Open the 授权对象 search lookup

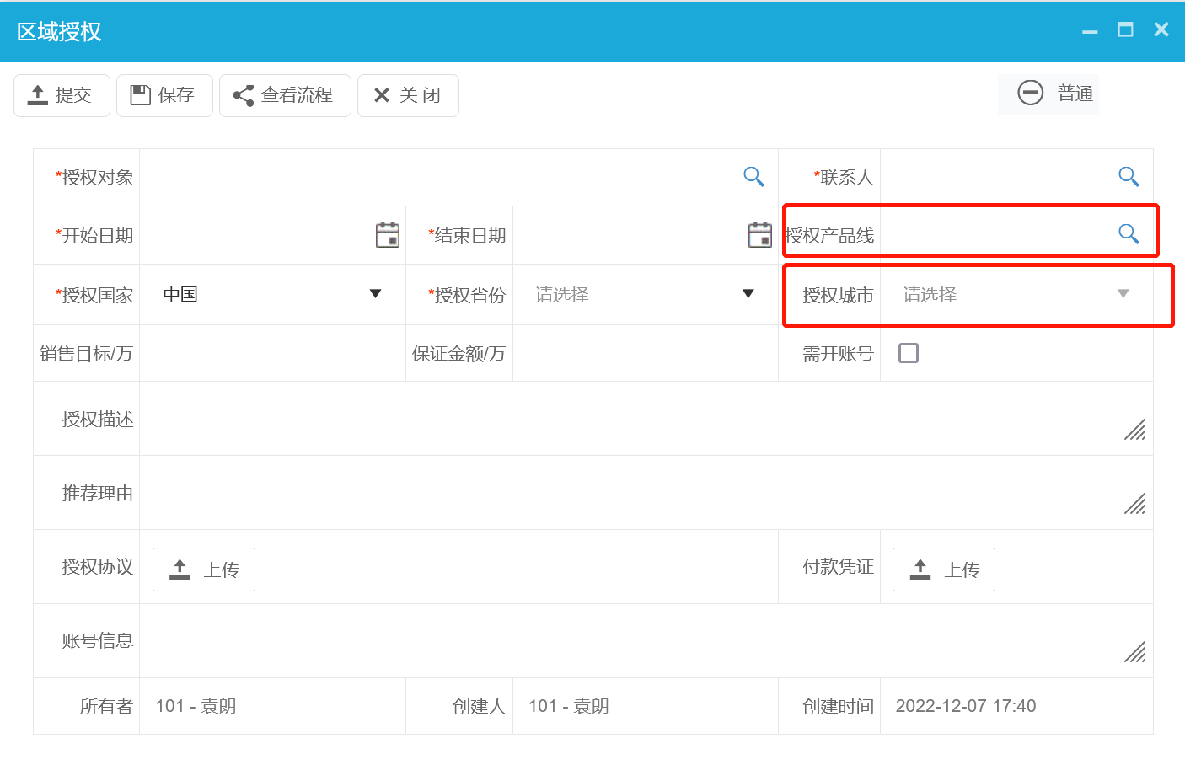[x=753, y=176]
